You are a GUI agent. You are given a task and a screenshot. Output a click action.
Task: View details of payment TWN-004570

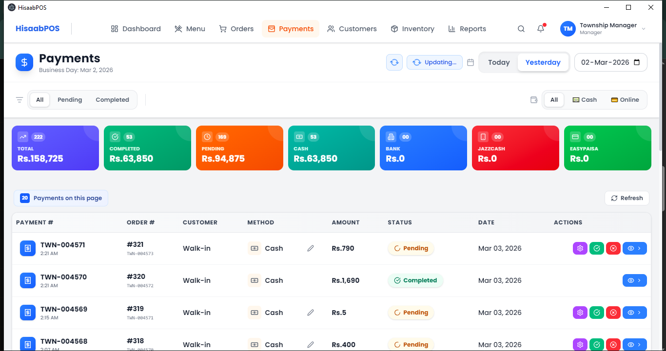coord(634,280)
